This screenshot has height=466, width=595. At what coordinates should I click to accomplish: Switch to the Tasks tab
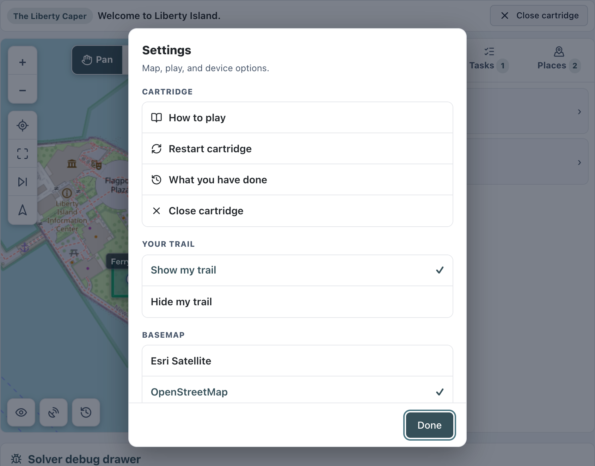click(489, 60)
